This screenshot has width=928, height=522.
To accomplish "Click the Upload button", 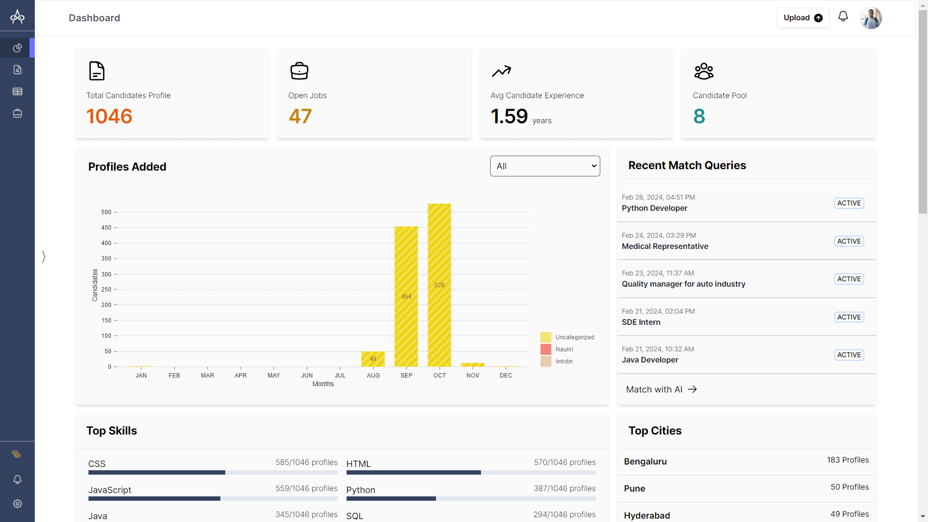I will click(802, 18).
